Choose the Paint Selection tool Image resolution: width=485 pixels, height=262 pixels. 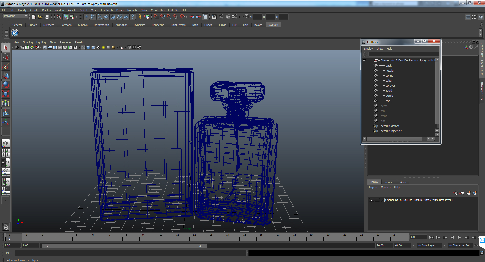click(6, 67)
